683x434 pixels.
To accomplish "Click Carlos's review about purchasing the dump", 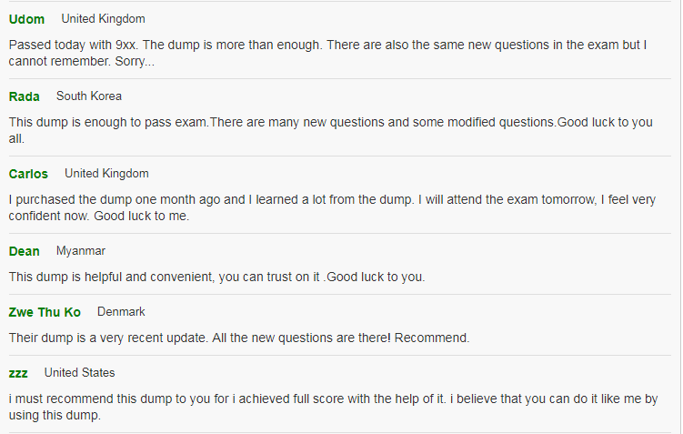I will 332,207.
